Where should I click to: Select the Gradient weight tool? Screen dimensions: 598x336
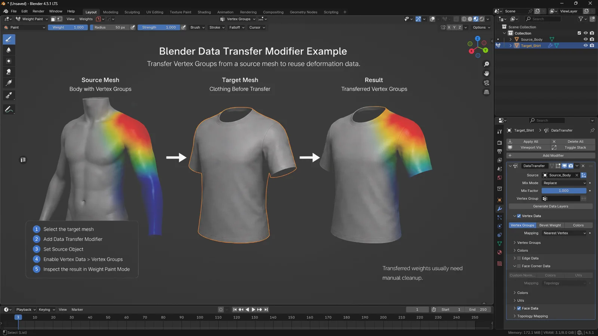9,83
